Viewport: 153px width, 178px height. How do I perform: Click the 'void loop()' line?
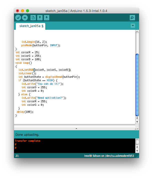click(x=24, y=63)
